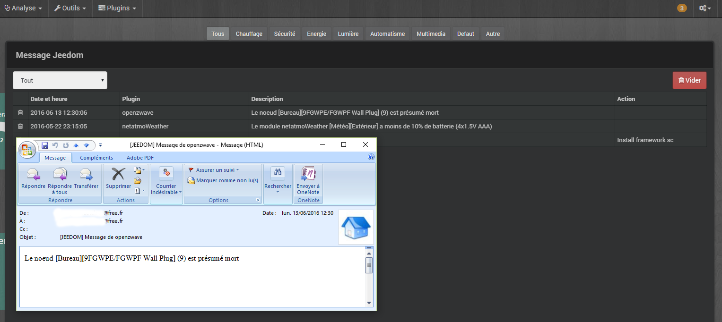This screenshot has height=322, width=722.
Task: Click the orange 3 messages badge
Action: click(x=682, y=8)
